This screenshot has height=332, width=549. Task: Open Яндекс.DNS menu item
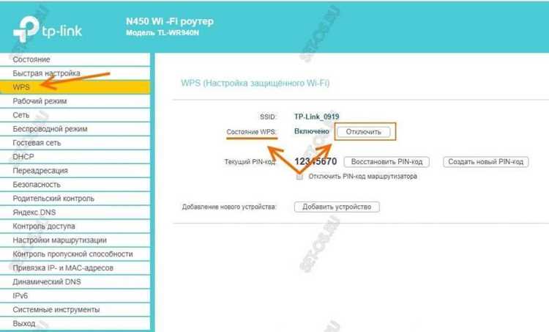pyautogui.click(x=75, y=212)
